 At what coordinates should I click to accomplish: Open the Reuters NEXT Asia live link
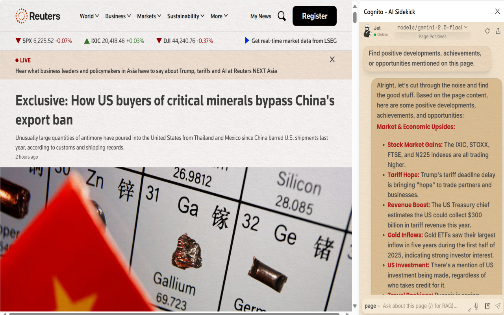(146, 71)
